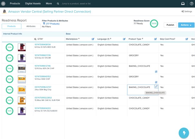Select the selected BAKING_CHOCOLATE cell in 24oz SSW row
Viewport: 195px width, 139px height.
click(x=143, y=90)
